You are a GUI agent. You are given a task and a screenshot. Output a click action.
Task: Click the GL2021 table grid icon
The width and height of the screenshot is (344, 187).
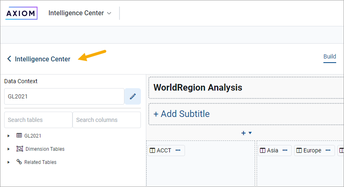(19, 136)
